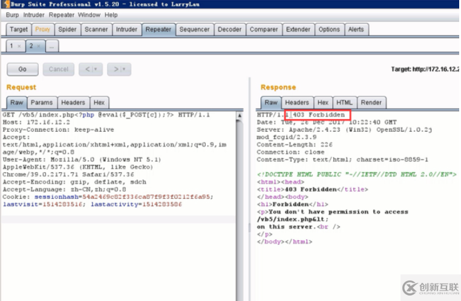Click the Host: 172.16.12.2 header line
Viewport: 461px width, 301px height.
36,122
